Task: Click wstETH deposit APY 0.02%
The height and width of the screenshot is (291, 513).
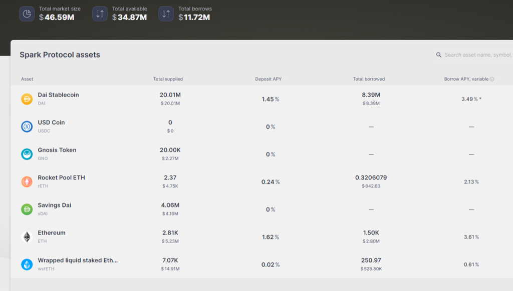Action: click(270, 264)
